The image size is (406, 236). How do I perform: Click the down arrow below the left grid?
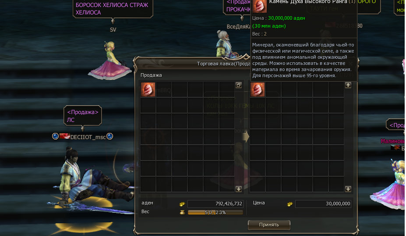(239, 189)
